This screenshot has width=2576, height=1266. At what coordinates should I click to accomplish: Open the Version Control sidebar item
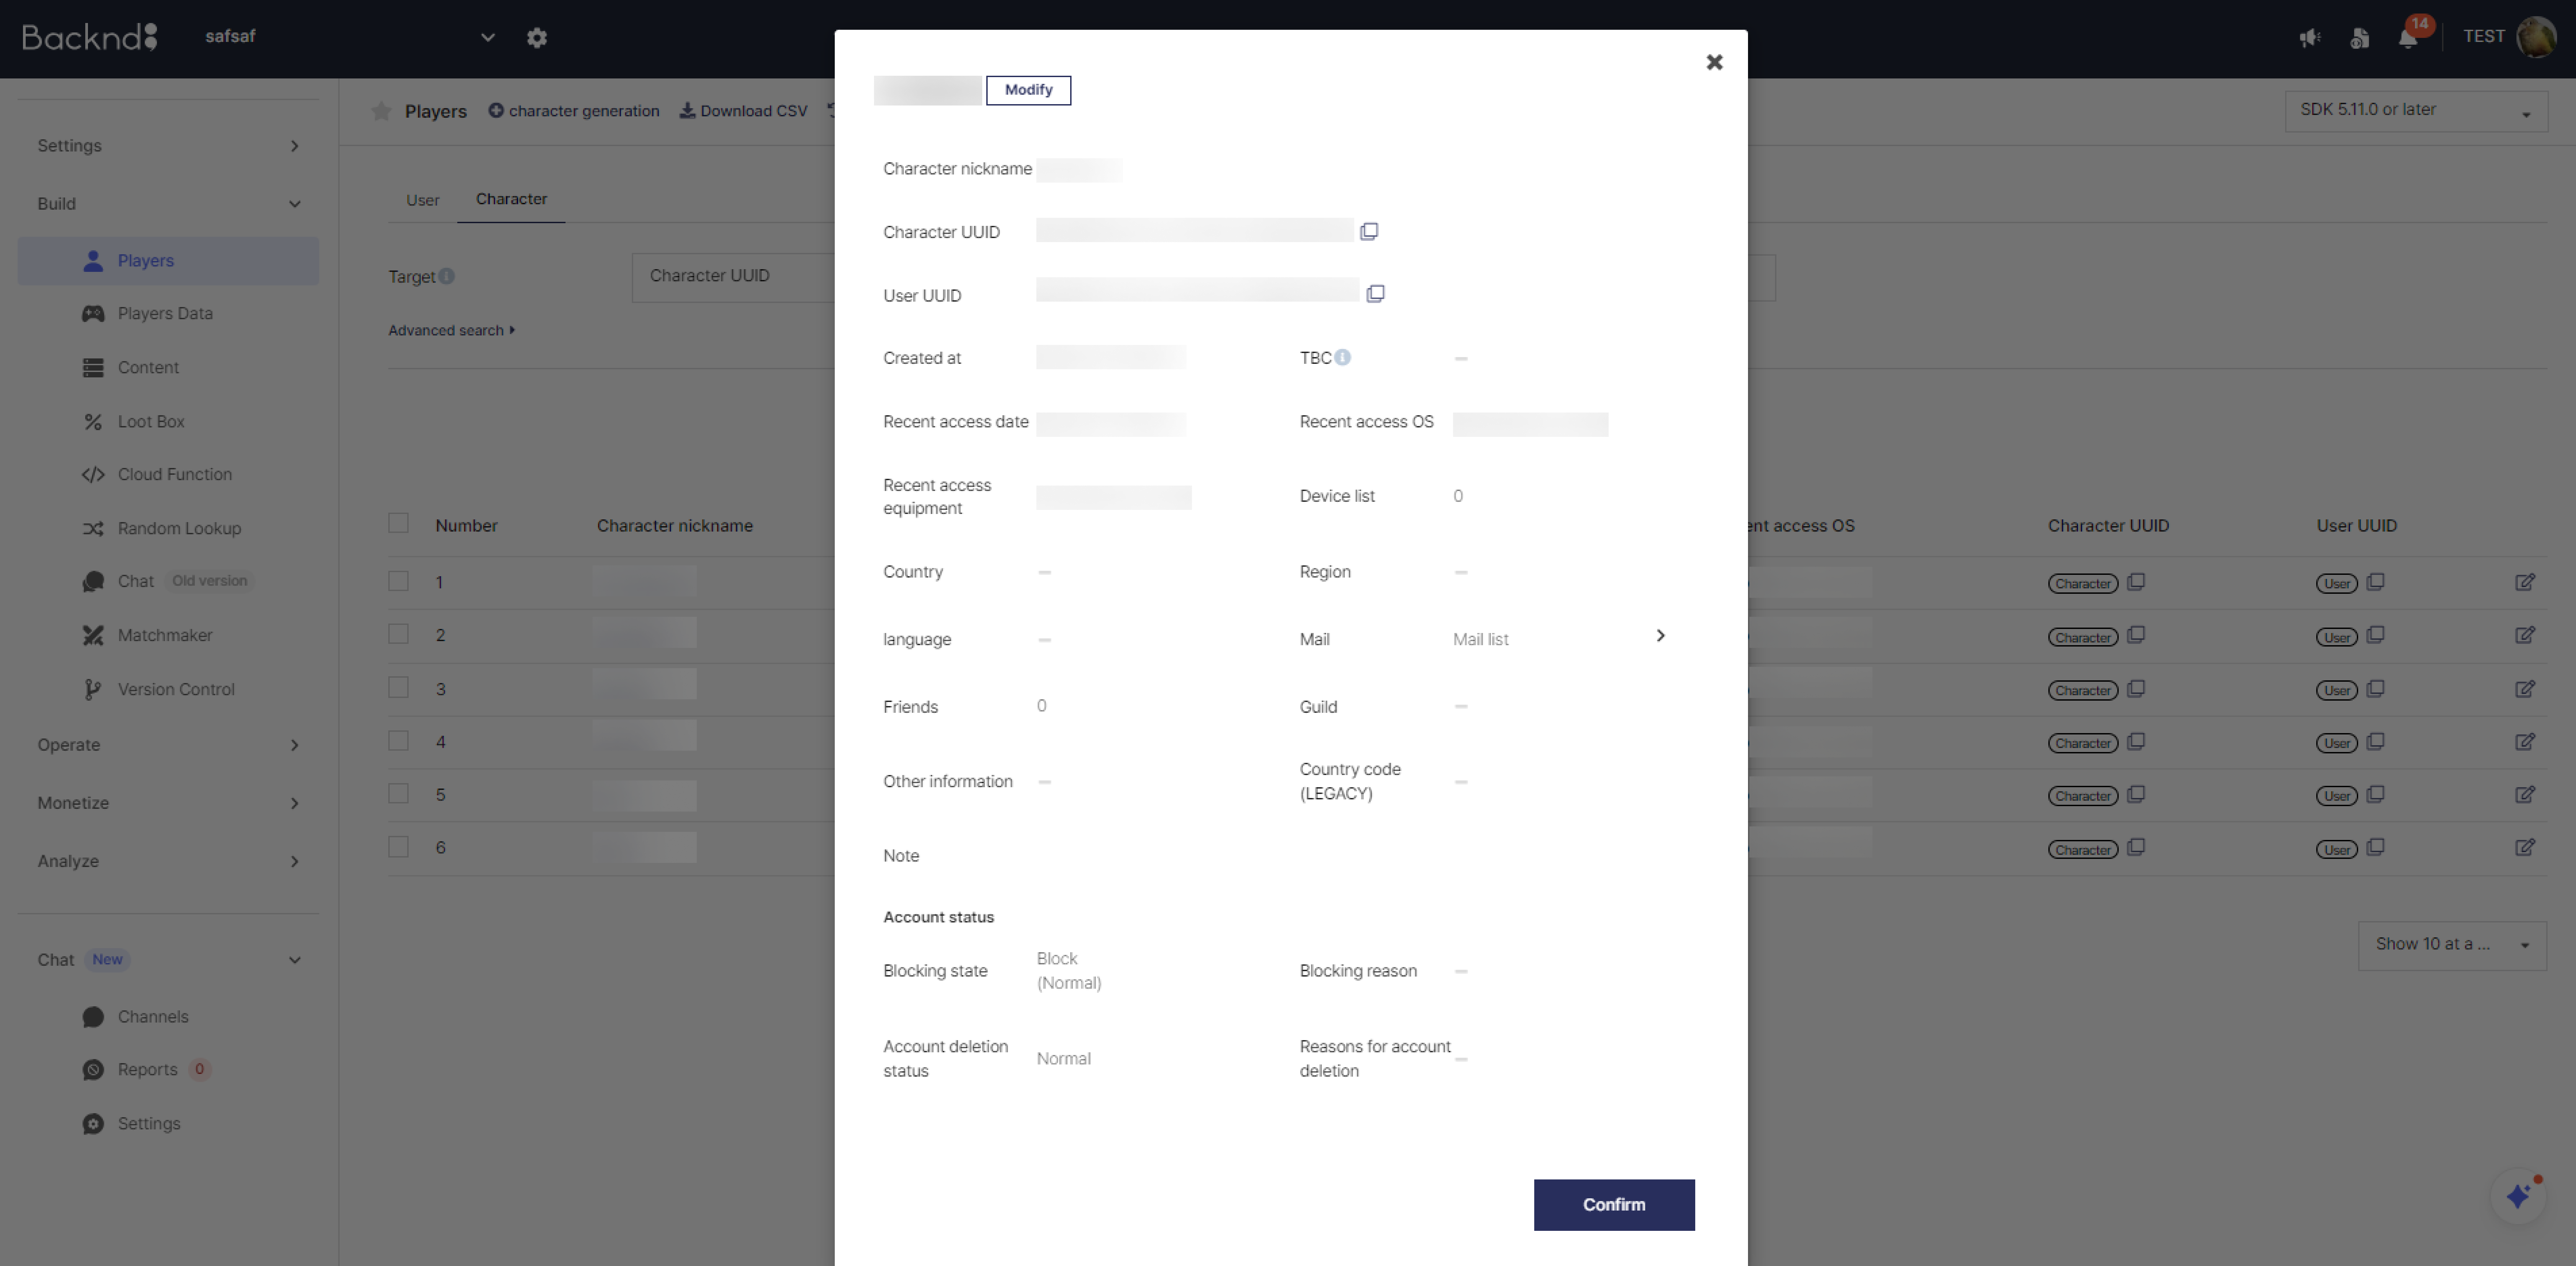[168, 690]
